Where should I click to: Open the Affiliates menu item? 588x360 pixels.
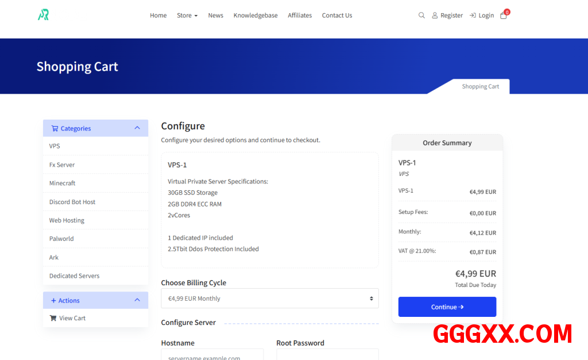(300, 16)
